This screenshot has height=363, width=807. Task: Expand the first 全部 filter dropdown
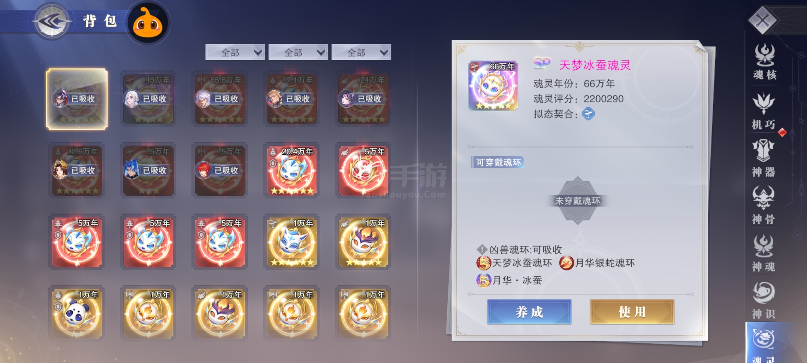[235, 52]
